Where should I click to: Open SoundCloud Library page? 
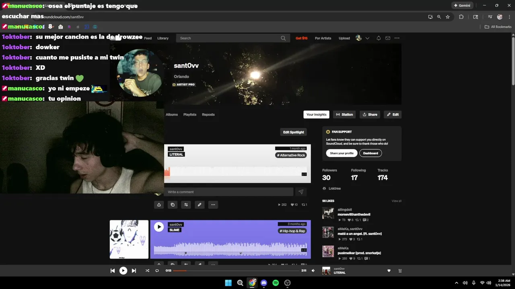coord(163,38)
